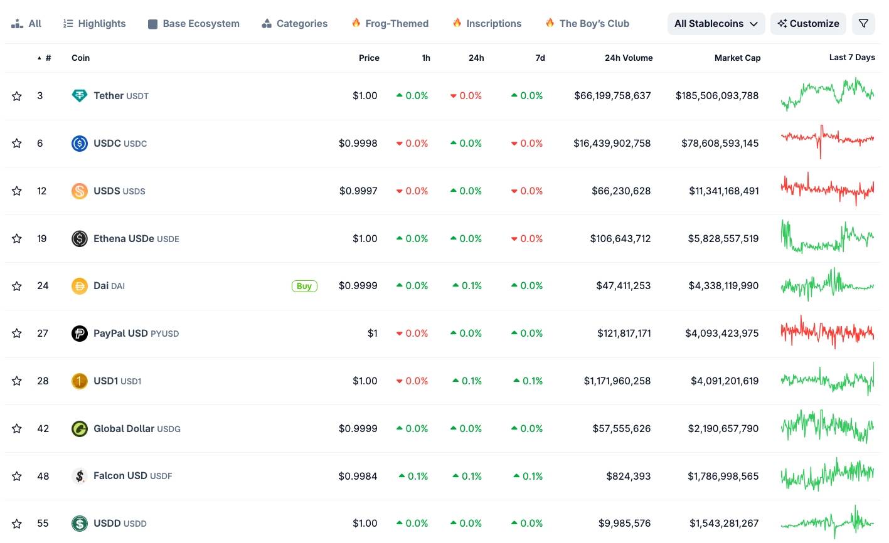Star Tether as a favorite
889x543 pixels.
click(x=16, y=95)
